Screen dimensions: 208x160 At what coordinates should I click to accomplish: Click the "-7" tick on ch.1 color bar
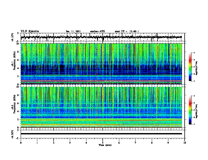pos(194,81)
